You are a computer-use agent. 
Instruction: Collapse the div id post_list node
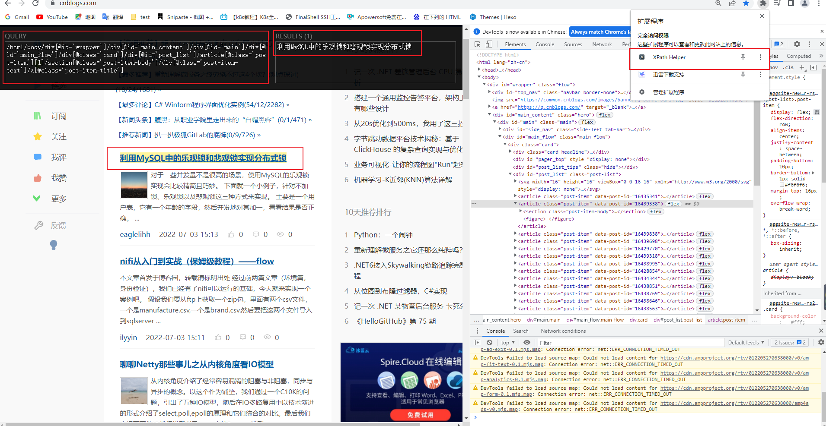point(510,174)
